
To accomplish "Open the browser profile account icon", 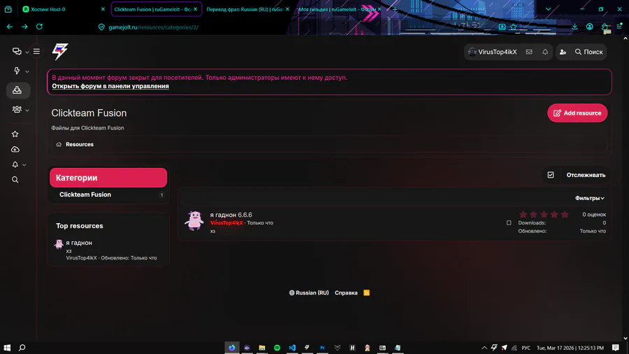I will tap(589, 27).
